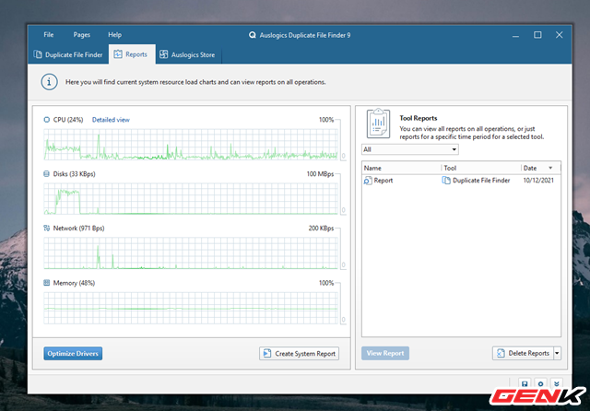Click the Memory (48%) label

pos(74,283)
